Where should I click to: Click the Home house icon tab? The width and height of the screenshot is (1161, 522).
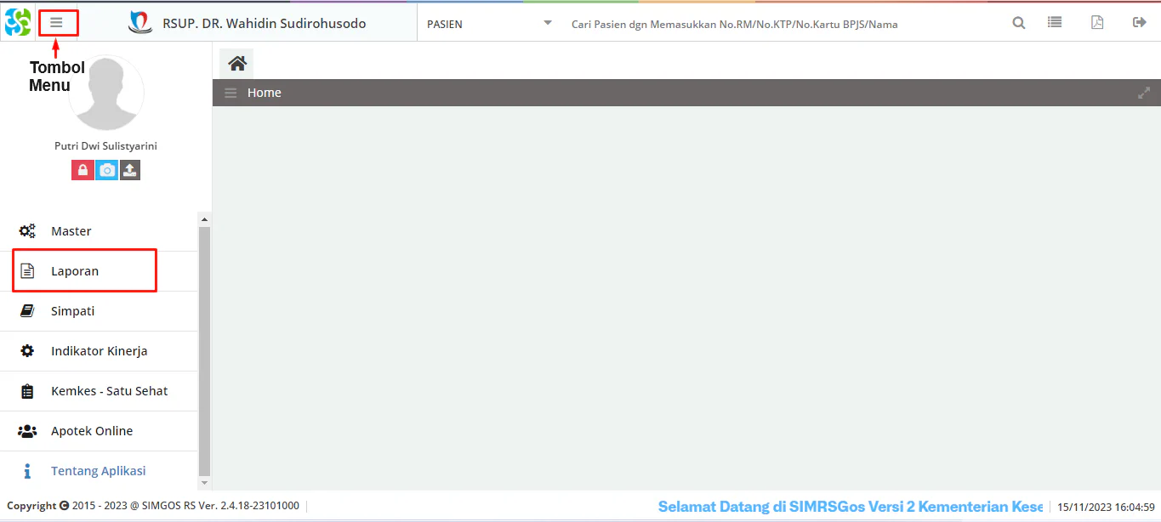tap(237, 63)
